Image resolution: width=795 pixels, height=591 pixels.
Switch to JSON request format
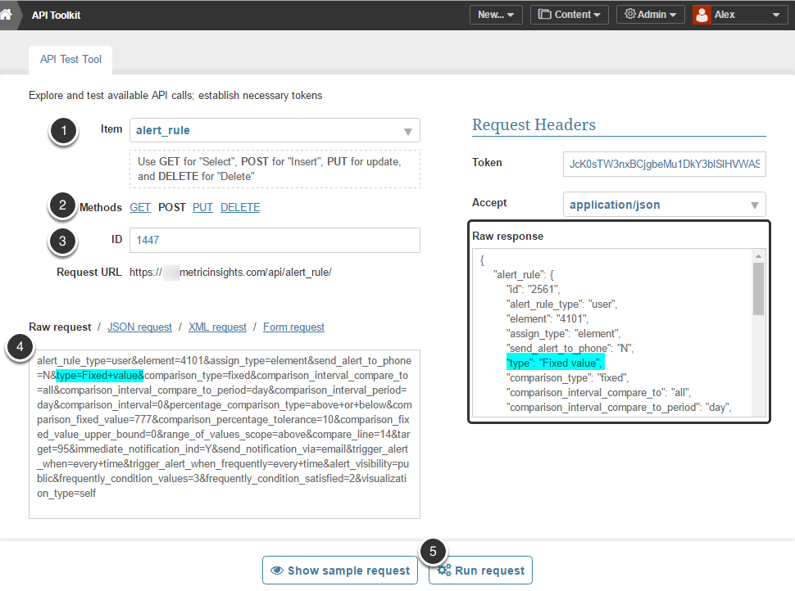(139, 327)
